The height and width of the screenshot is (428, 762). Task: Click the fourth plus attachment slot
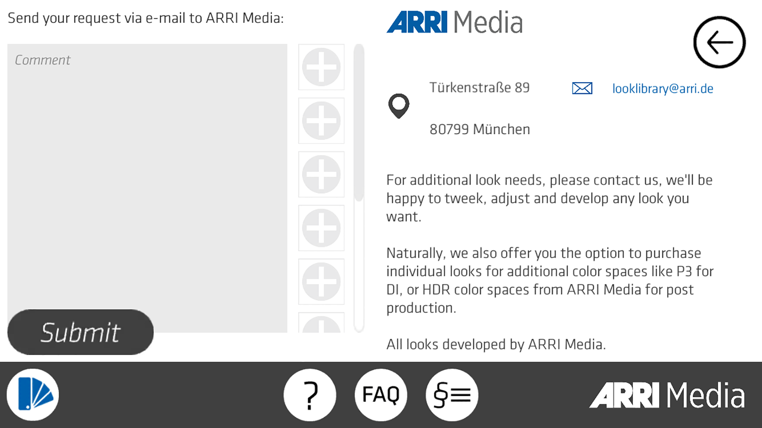click(321, 228)
